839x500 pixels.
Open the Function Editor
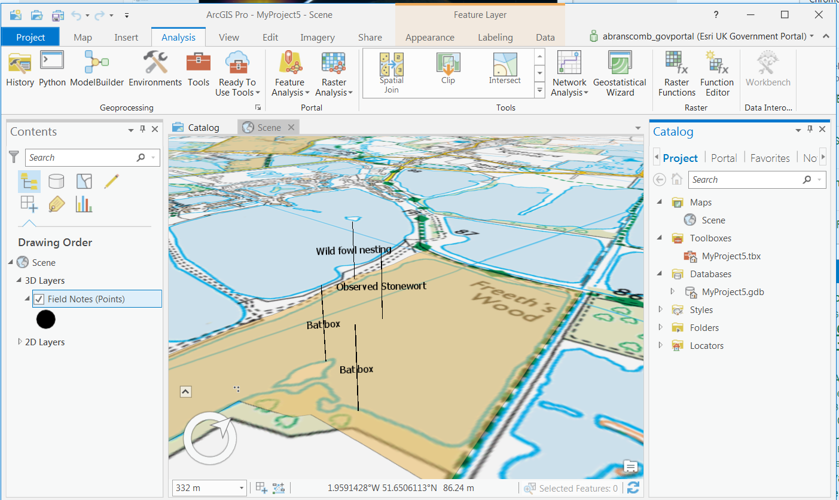coord(717,74)
